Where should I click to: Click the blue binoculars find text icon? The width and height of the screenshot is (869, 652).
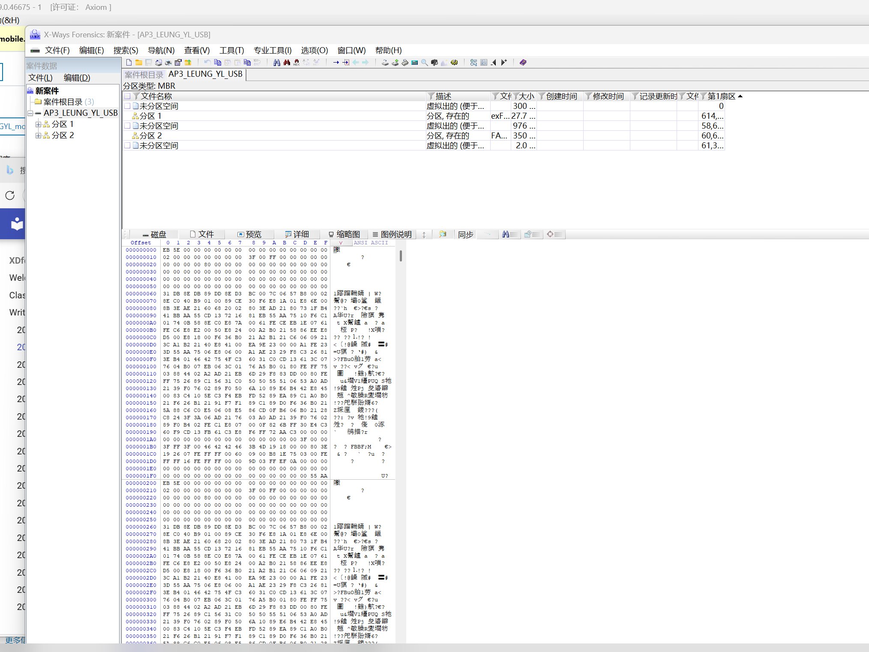(x=277, y=63)
